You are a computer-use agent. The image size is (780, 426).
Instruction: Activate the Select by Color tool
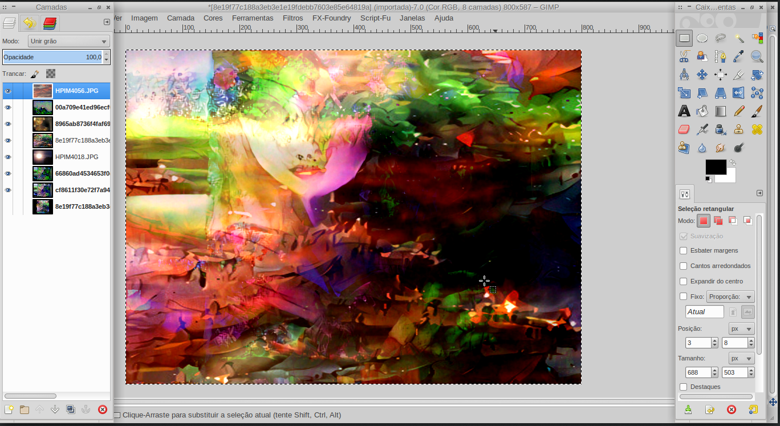point(757,38)
